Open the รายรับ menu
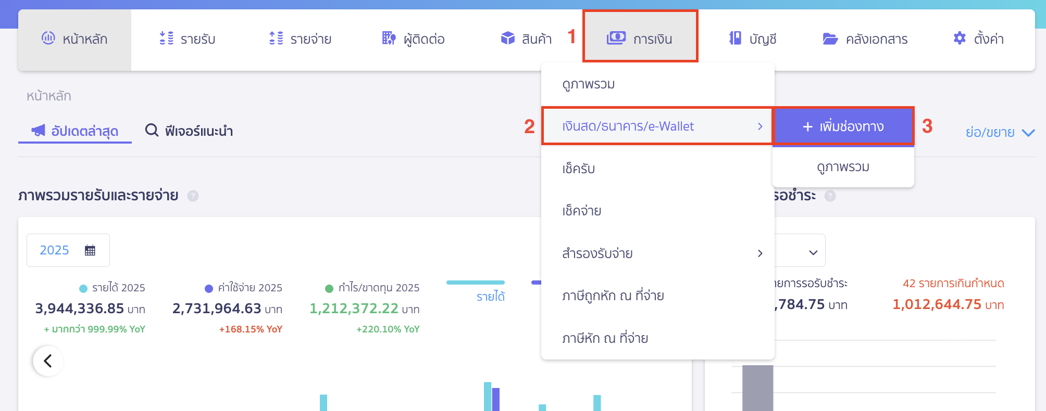1046x411 pixels. click(187, 40)
